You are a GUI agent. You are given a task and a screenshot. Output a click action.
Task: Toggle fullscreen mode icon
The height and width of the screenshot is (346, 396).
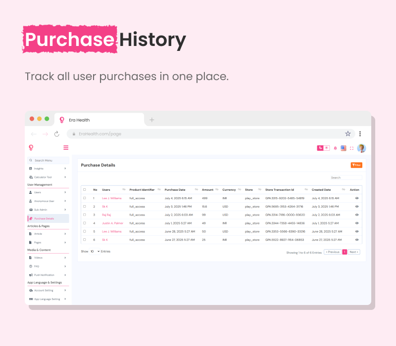pos(351,148)
